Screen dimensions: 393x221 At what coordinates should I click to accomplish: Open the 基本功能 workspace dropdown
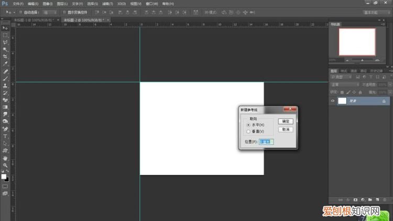(x=377, y=12)
